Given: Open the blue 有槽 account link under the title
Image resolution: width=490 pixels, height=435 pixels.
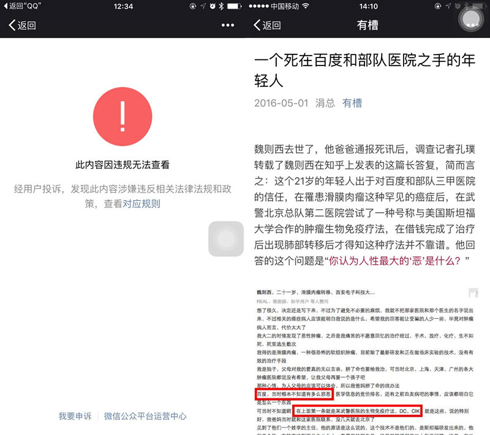Looking at the screenshot, I should (352, 103).
